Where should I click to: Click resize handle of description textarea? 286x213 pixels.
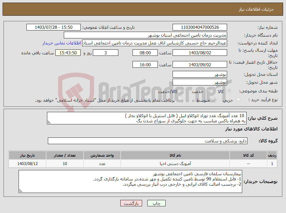pos(49,122)
